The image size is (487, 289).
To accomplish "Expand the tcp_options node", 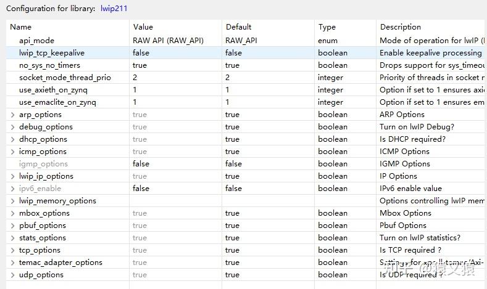I will coord(13,250).
